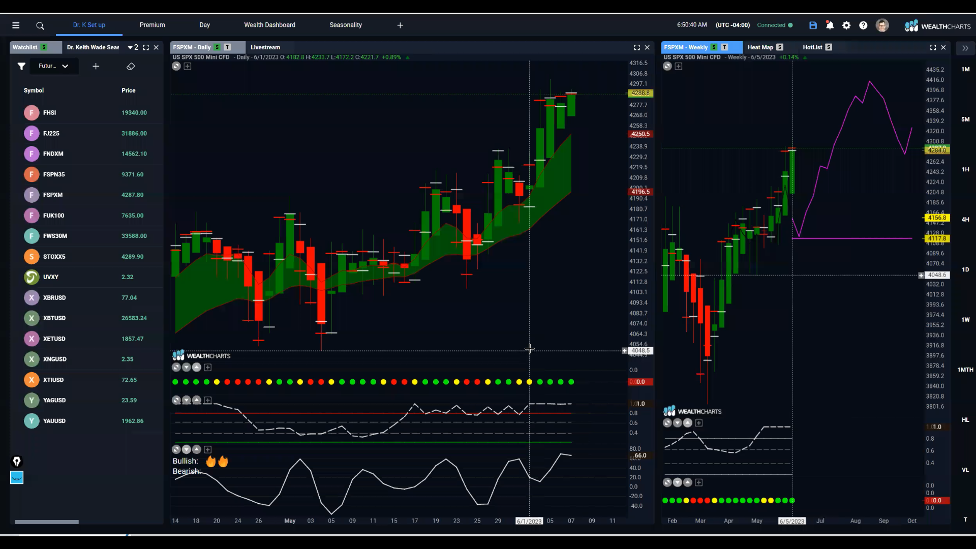Open the hamburger main menu

16,25
